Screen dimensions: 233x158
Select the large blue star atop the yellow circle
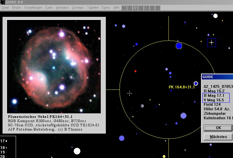click(179, 46)
